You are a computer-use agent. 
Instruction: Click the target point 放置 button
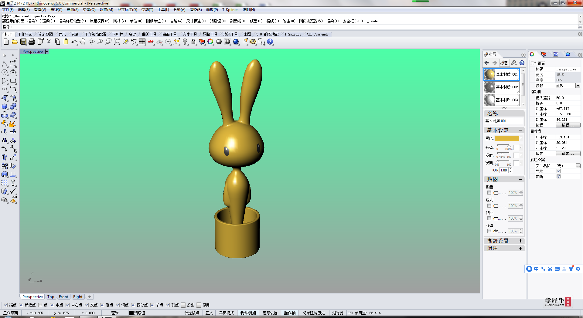click(x=568, y=154)
